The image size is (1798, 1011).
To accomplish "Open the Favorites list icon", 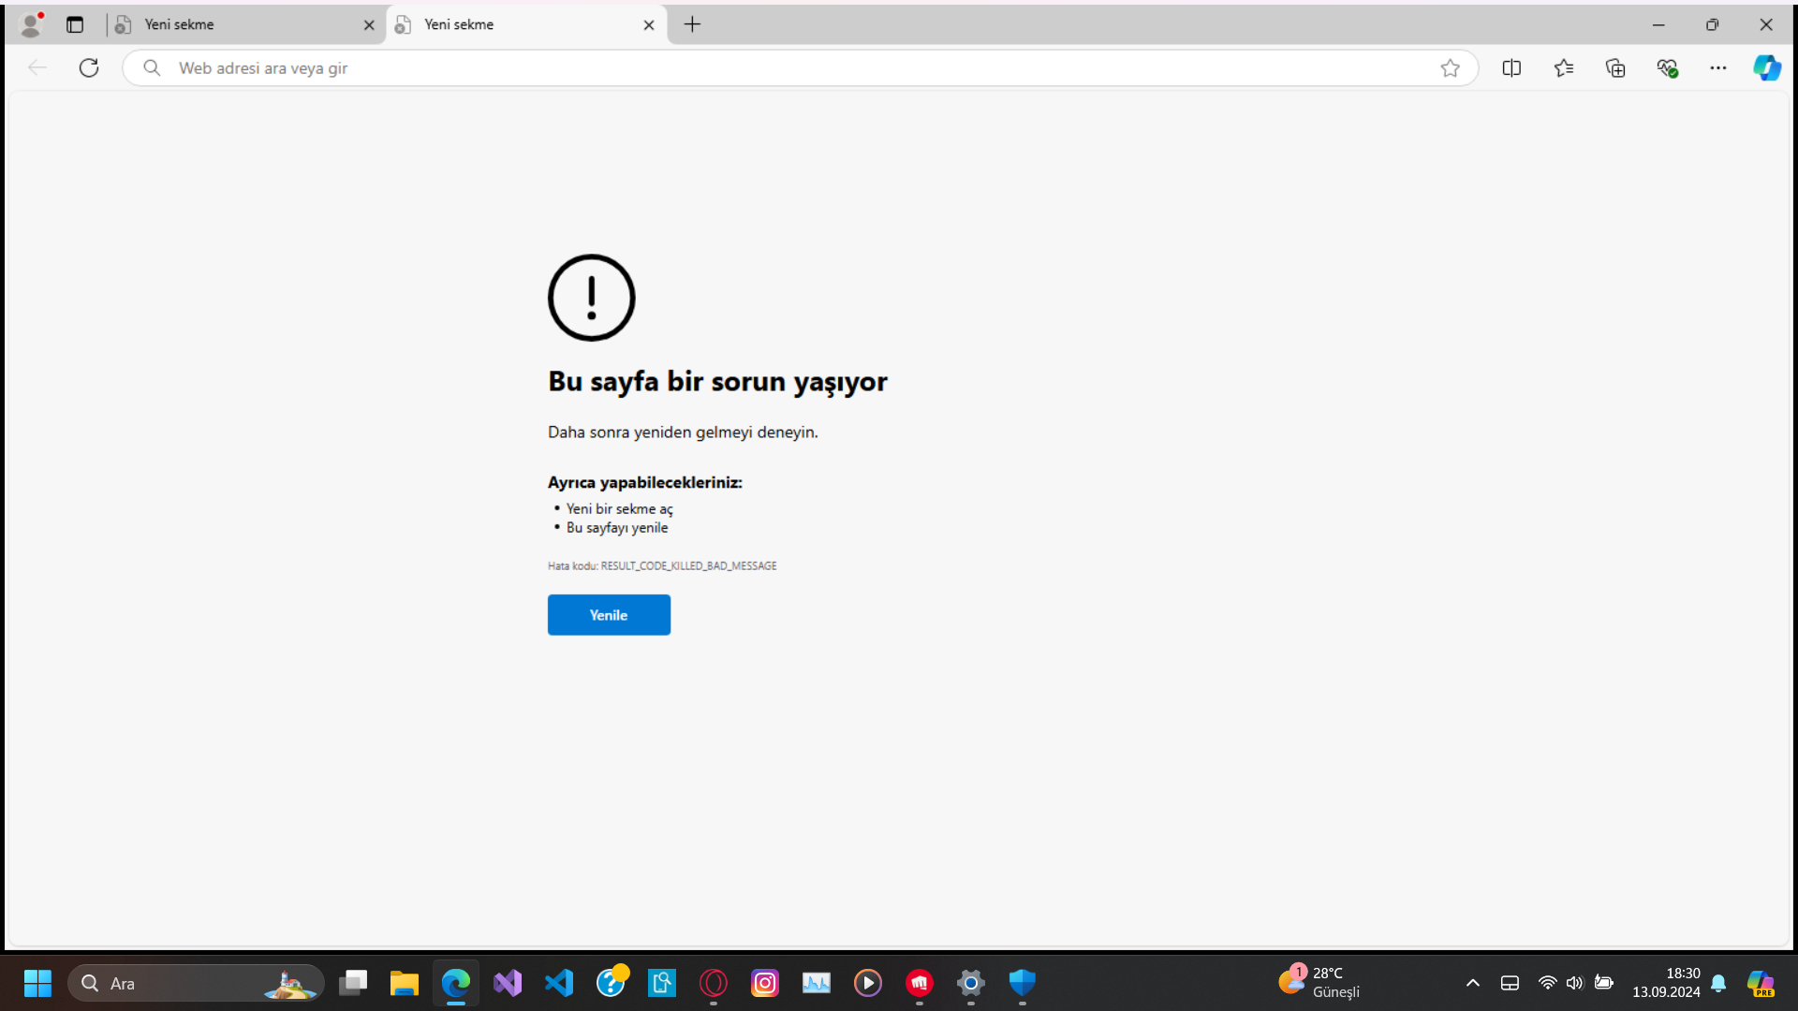I will pos(1563,67).
